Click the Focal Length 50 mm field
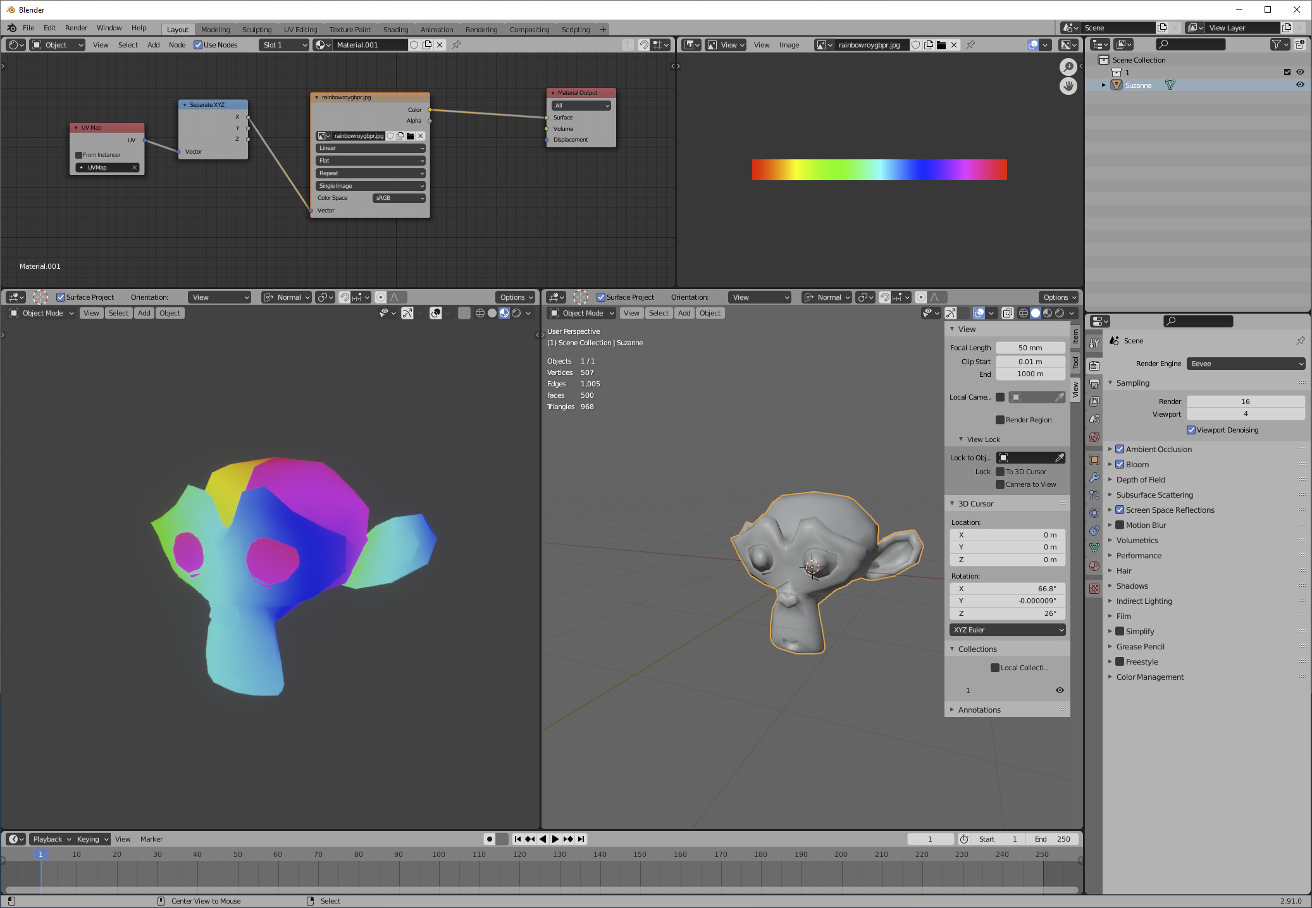Image resolution: width=1312 pixels, height=908 pixels. tap(1030, 348)
